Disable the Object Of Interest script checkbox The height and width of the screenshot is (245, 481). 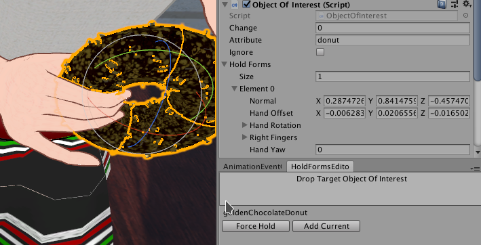[247, 5]
